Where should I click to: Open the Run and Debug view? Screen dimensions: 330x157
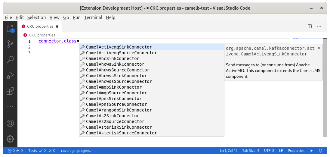pyautogui.click(x=10, y=75)
